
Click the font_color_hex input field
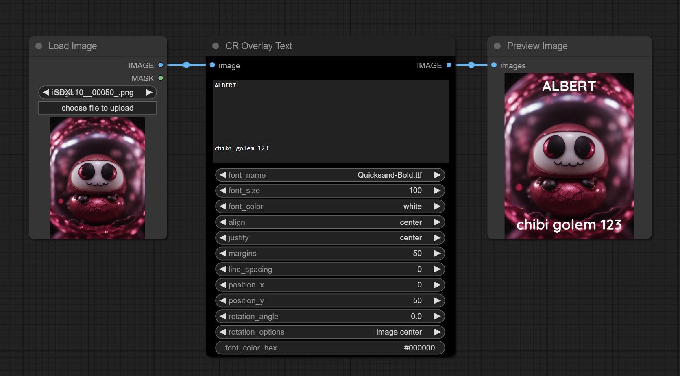tap(329, 348)
